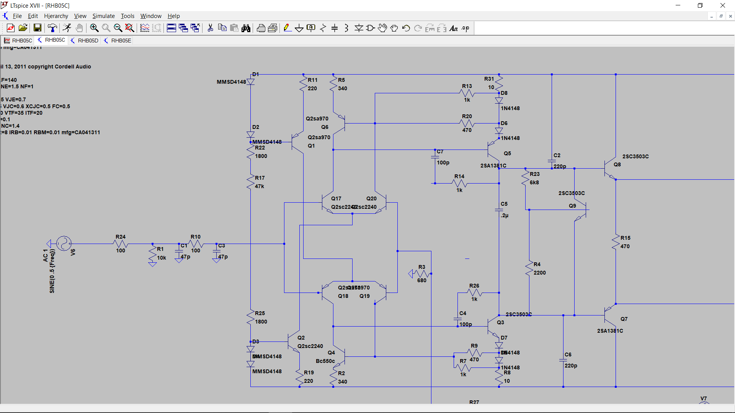
Task: Select the Label Net tool
Action: click(311, 28)
